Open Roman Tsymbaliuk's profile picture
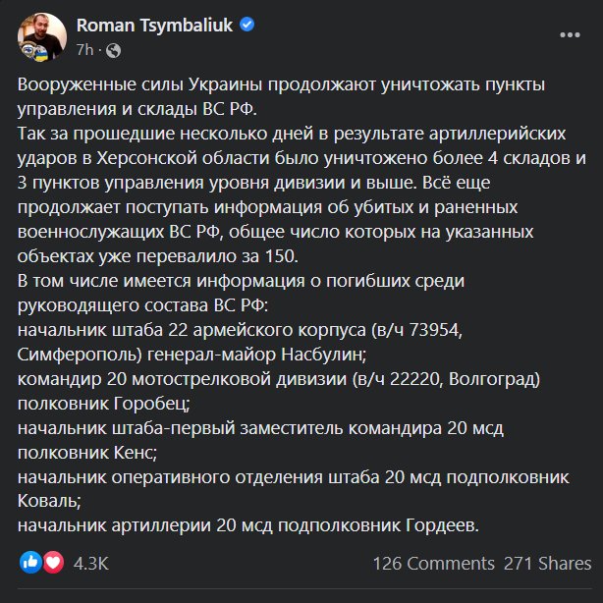 [x=39, y=35]
